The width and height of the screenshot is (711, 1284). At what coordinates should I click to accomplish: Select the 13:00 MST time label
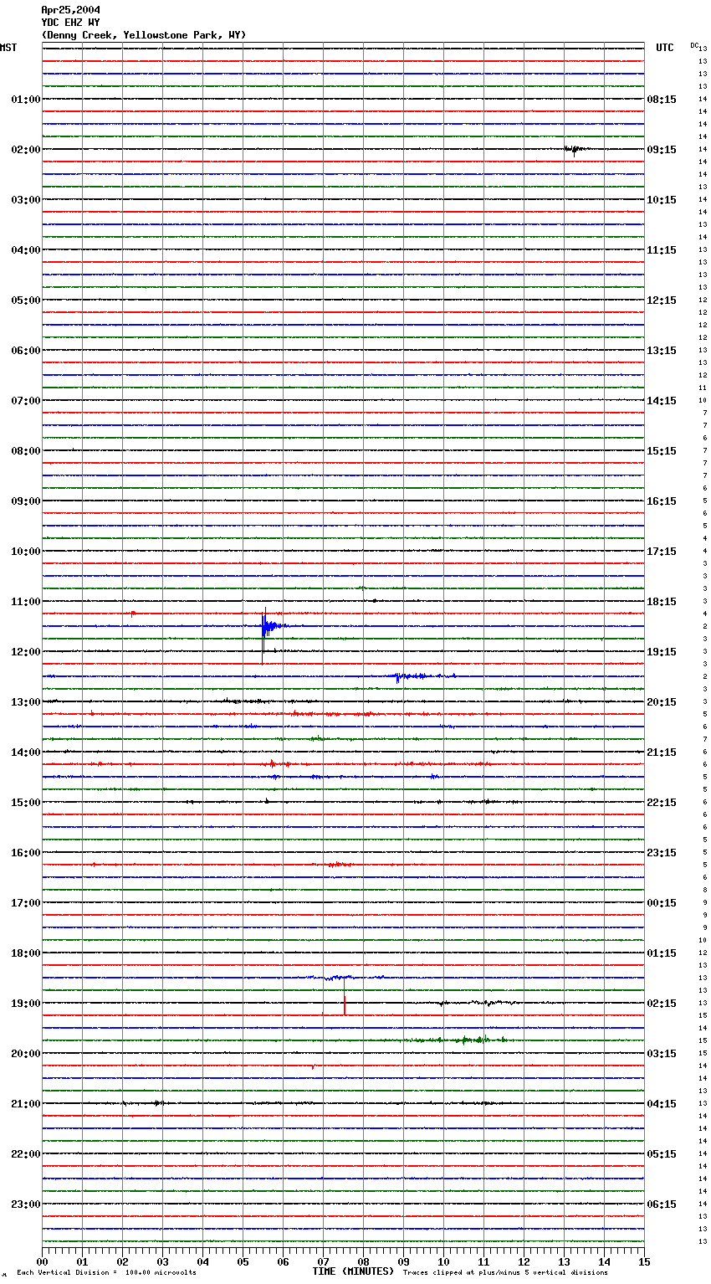point(26,702)
